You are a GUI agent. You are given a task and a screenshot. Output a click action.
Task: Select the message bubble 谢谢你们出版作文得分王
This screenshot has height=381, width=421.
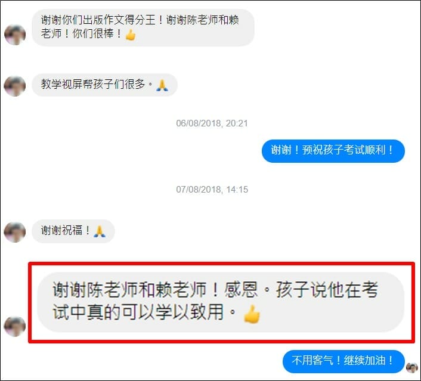(x=143, y=27)
